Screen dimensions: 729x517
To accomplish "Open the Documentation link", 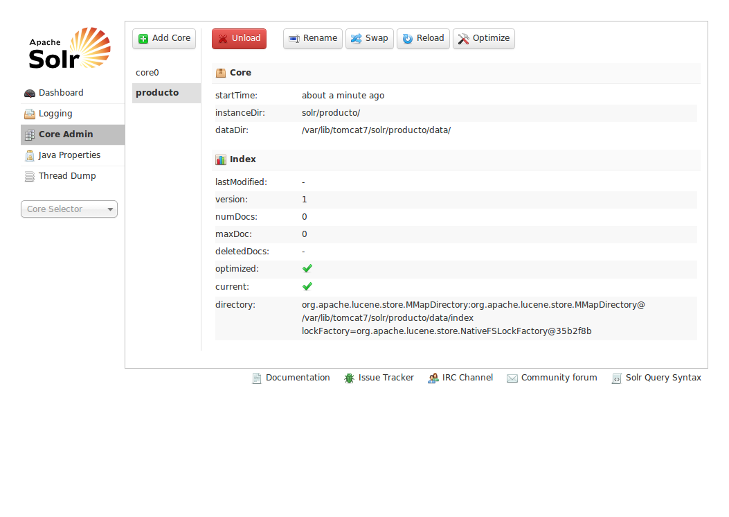I will click(x=291, y=378).
